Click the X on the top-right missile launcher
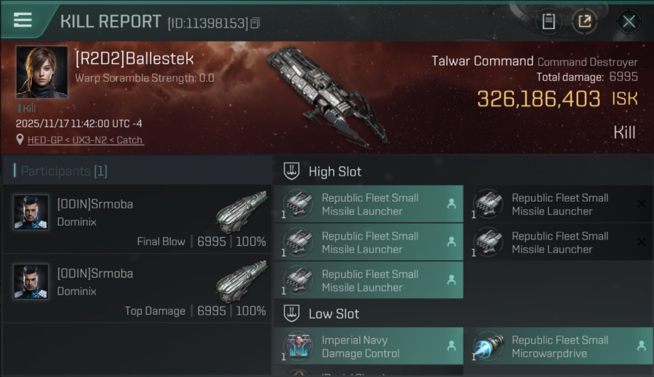Screen dimensions: 654x377 pyautogui.click(x=641, y=204)
